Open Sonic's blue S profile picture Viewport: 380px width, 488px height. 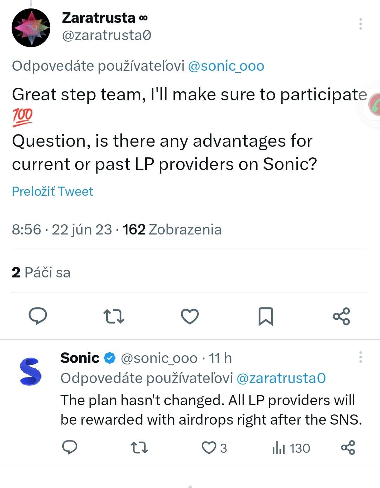pyautogui.click(x=31, y=371)
